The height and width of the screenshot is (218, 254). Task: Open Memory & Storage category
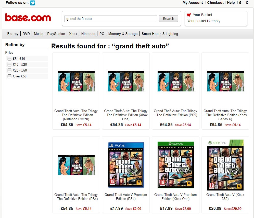[x=123, y=34]
